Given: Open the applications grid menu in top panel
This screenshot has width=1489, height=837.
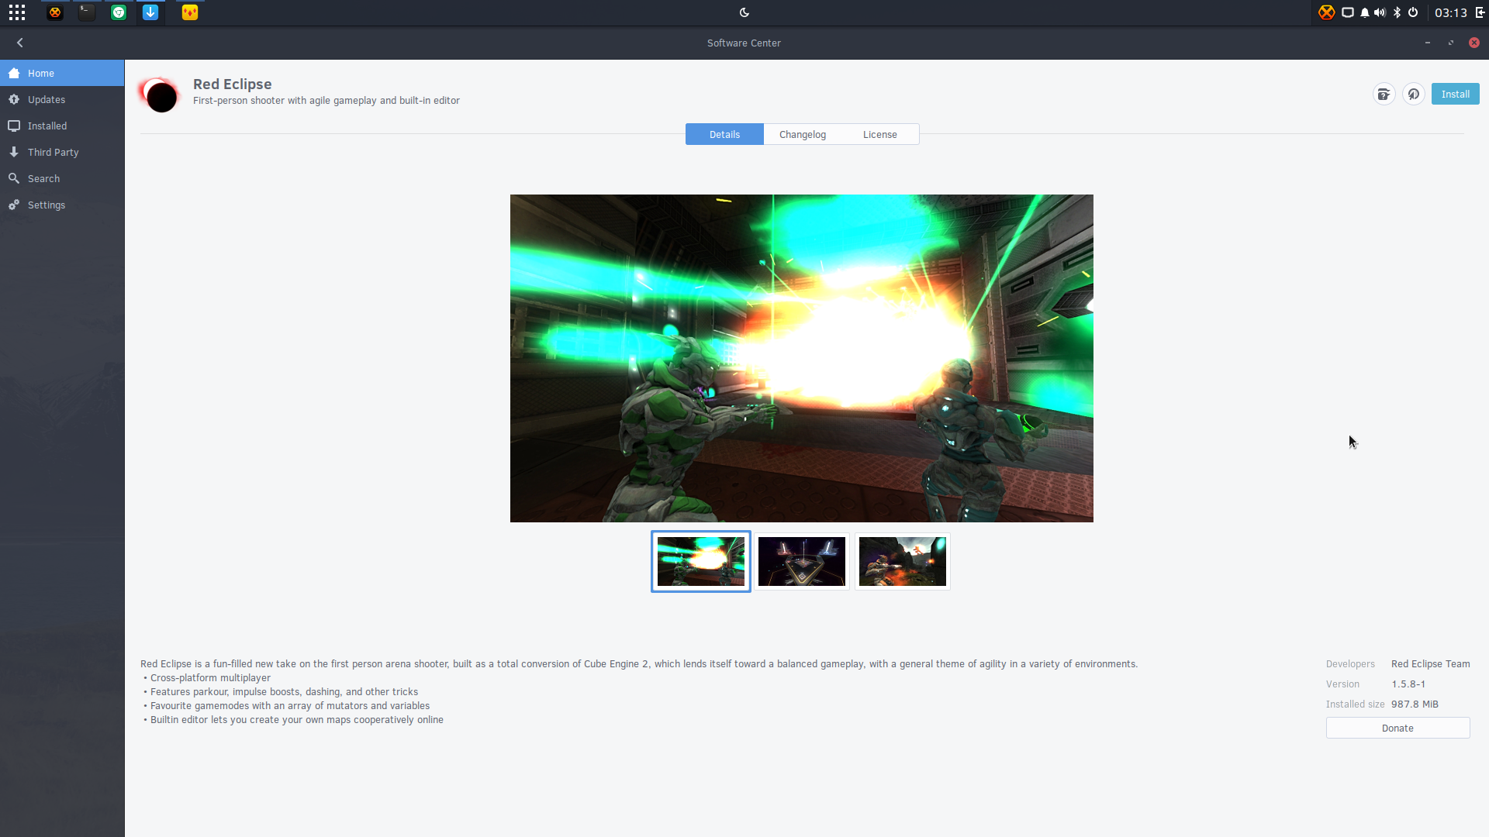Looking at the screenshot, I should click(x=17, y=12).
